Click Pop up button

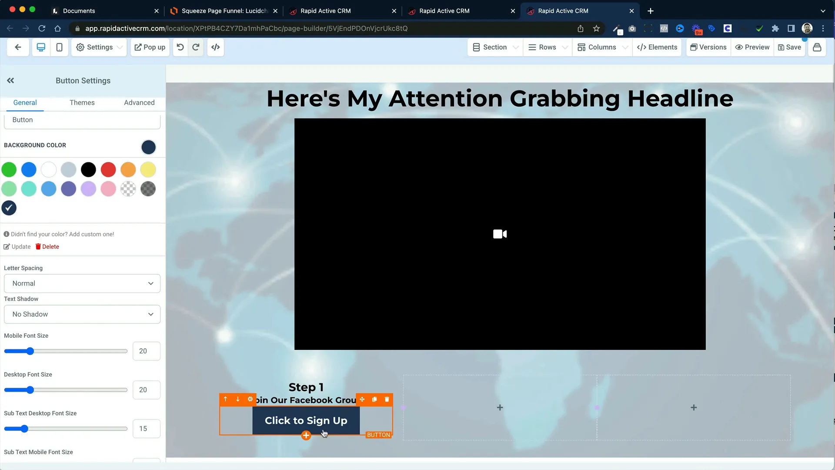pyautogui.click(x=150, y=47)
